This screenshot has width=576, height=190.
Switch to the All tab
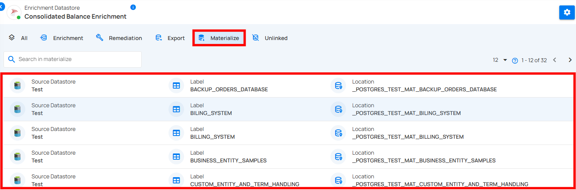pos(18,38)
